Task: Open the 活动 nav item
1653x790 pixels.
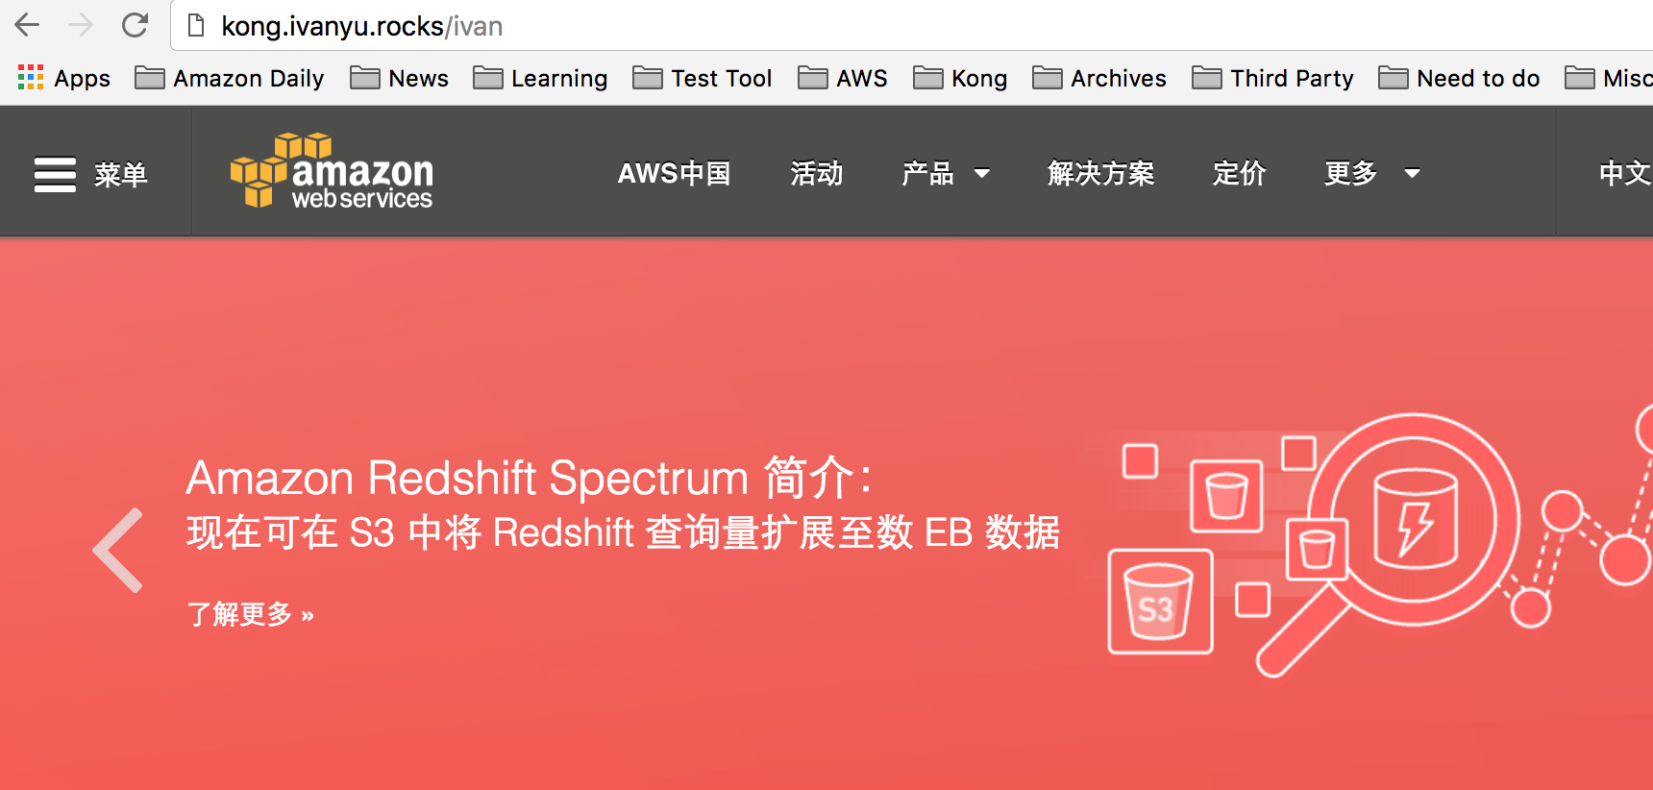Action: 816,173
